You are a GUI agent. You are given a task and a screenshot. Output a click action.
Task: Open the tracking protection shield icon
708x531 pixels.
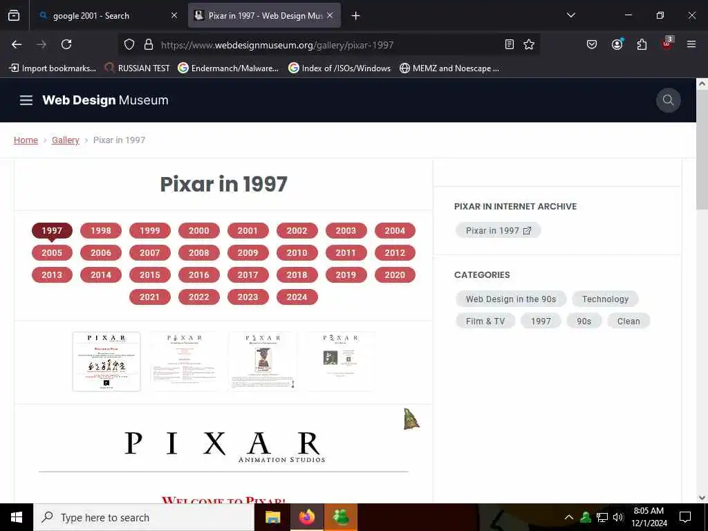[x=129, y=44]
